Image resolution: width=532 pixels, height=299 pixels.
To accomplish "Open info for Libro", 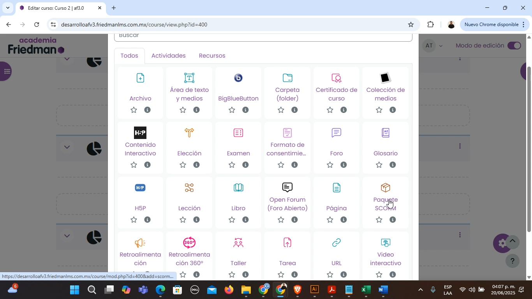I will tap(245, 220).
